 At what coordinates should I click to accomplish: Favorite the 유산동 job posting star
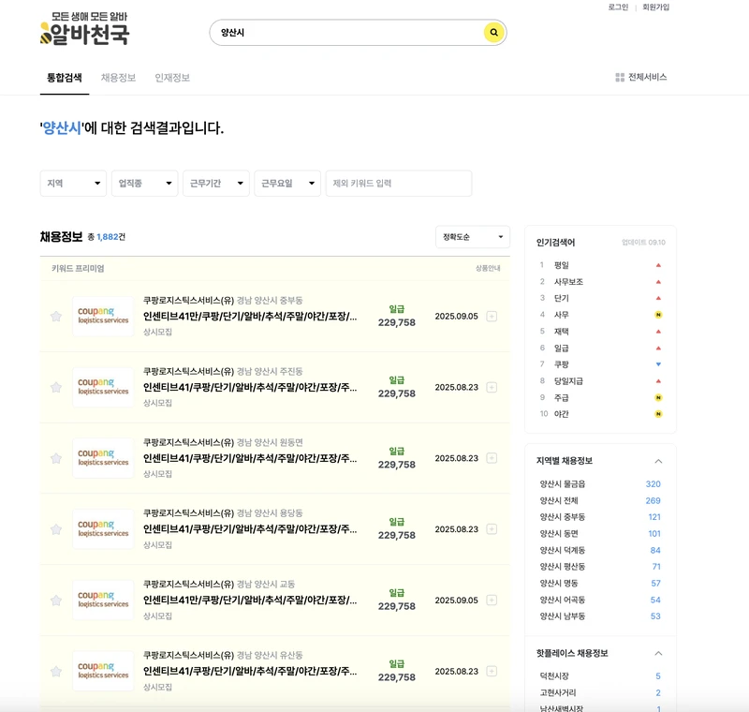(x=54, y=671)
